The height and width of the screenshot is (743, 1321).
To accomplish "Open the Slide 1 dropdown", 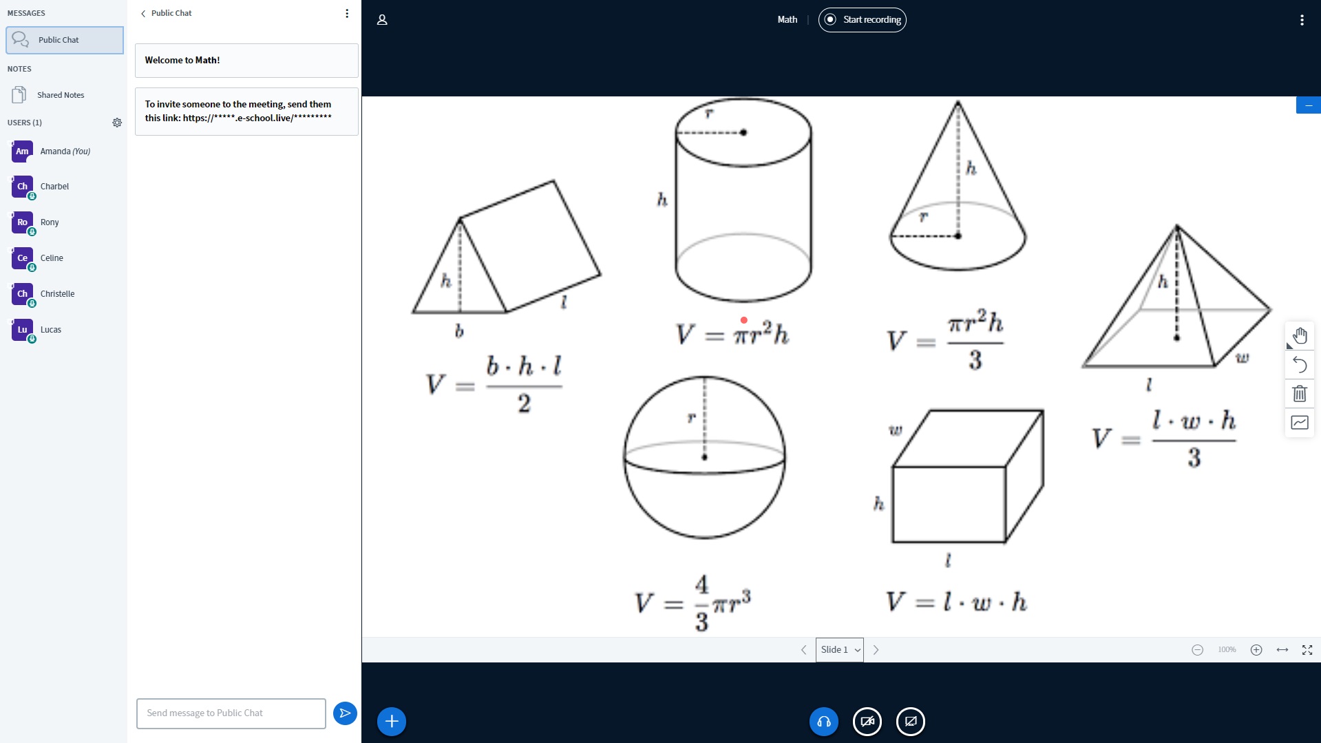I will point(839,650).
